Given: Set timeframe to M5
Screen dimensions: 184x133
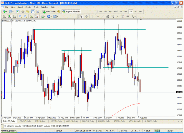Looking at the screenshot, I should [106, 11].
